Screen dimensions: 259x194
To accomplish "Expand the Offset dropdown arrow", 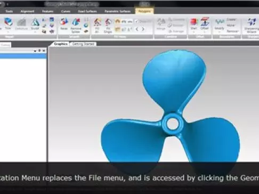I will [205, 32].
